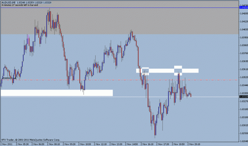Viewport: 248px width, 146px height.
Task: Click the AUDUSD,M5 chart title text
Action: coord(8,2)
